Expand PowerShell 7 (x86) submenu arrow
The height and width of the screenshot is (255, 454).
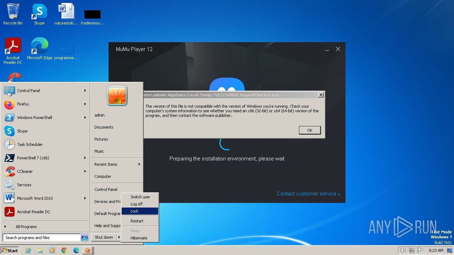click(85, 158)
